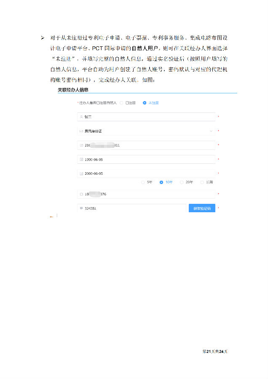Image resolution: width=268 pixels, height=379 pixels.
Task: Focus the name field containing 张三
Action: [146, 117]
